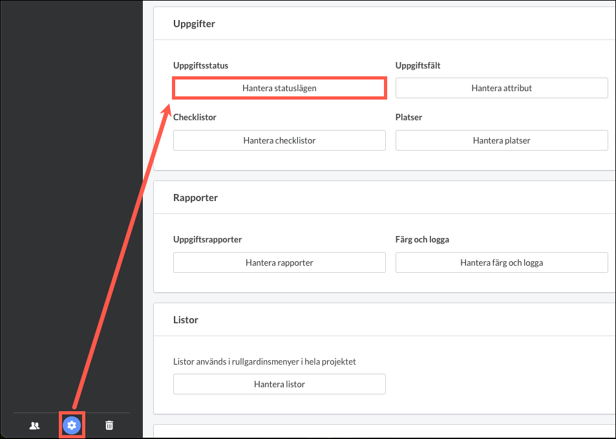Viewport: 616px width, 439px height.
Task: Select the Hantera platser button
Action: click(502, 140)
